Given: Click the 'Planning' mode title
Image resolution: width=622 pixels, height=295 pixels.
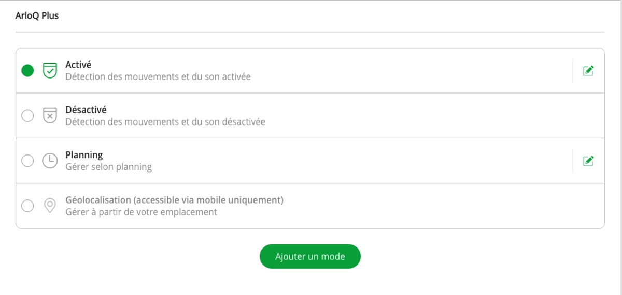Looking at the screenshot, I should (84, 155).
